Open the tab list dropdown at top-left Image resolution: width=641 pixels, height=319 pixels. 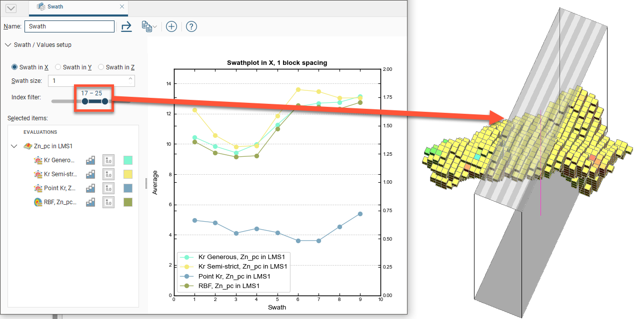point(9,8)
